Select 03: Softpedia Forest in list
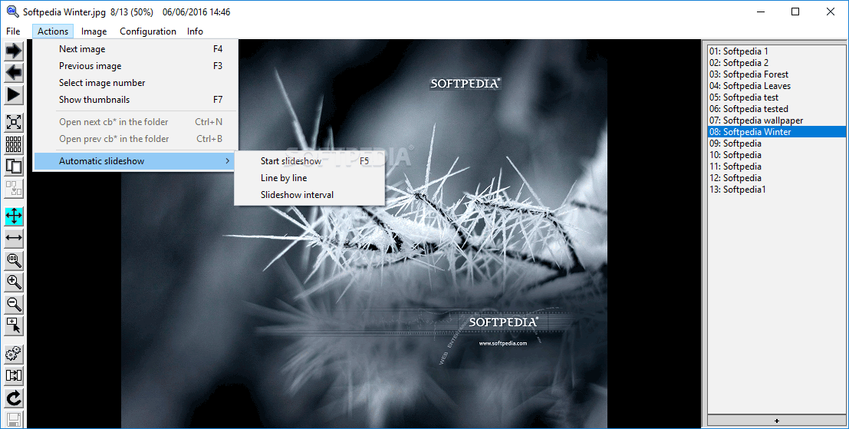The image size is (849, 429). click(x=776, y=74)
